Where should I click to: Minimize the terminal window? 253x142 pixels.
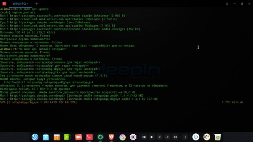[234, 4]
